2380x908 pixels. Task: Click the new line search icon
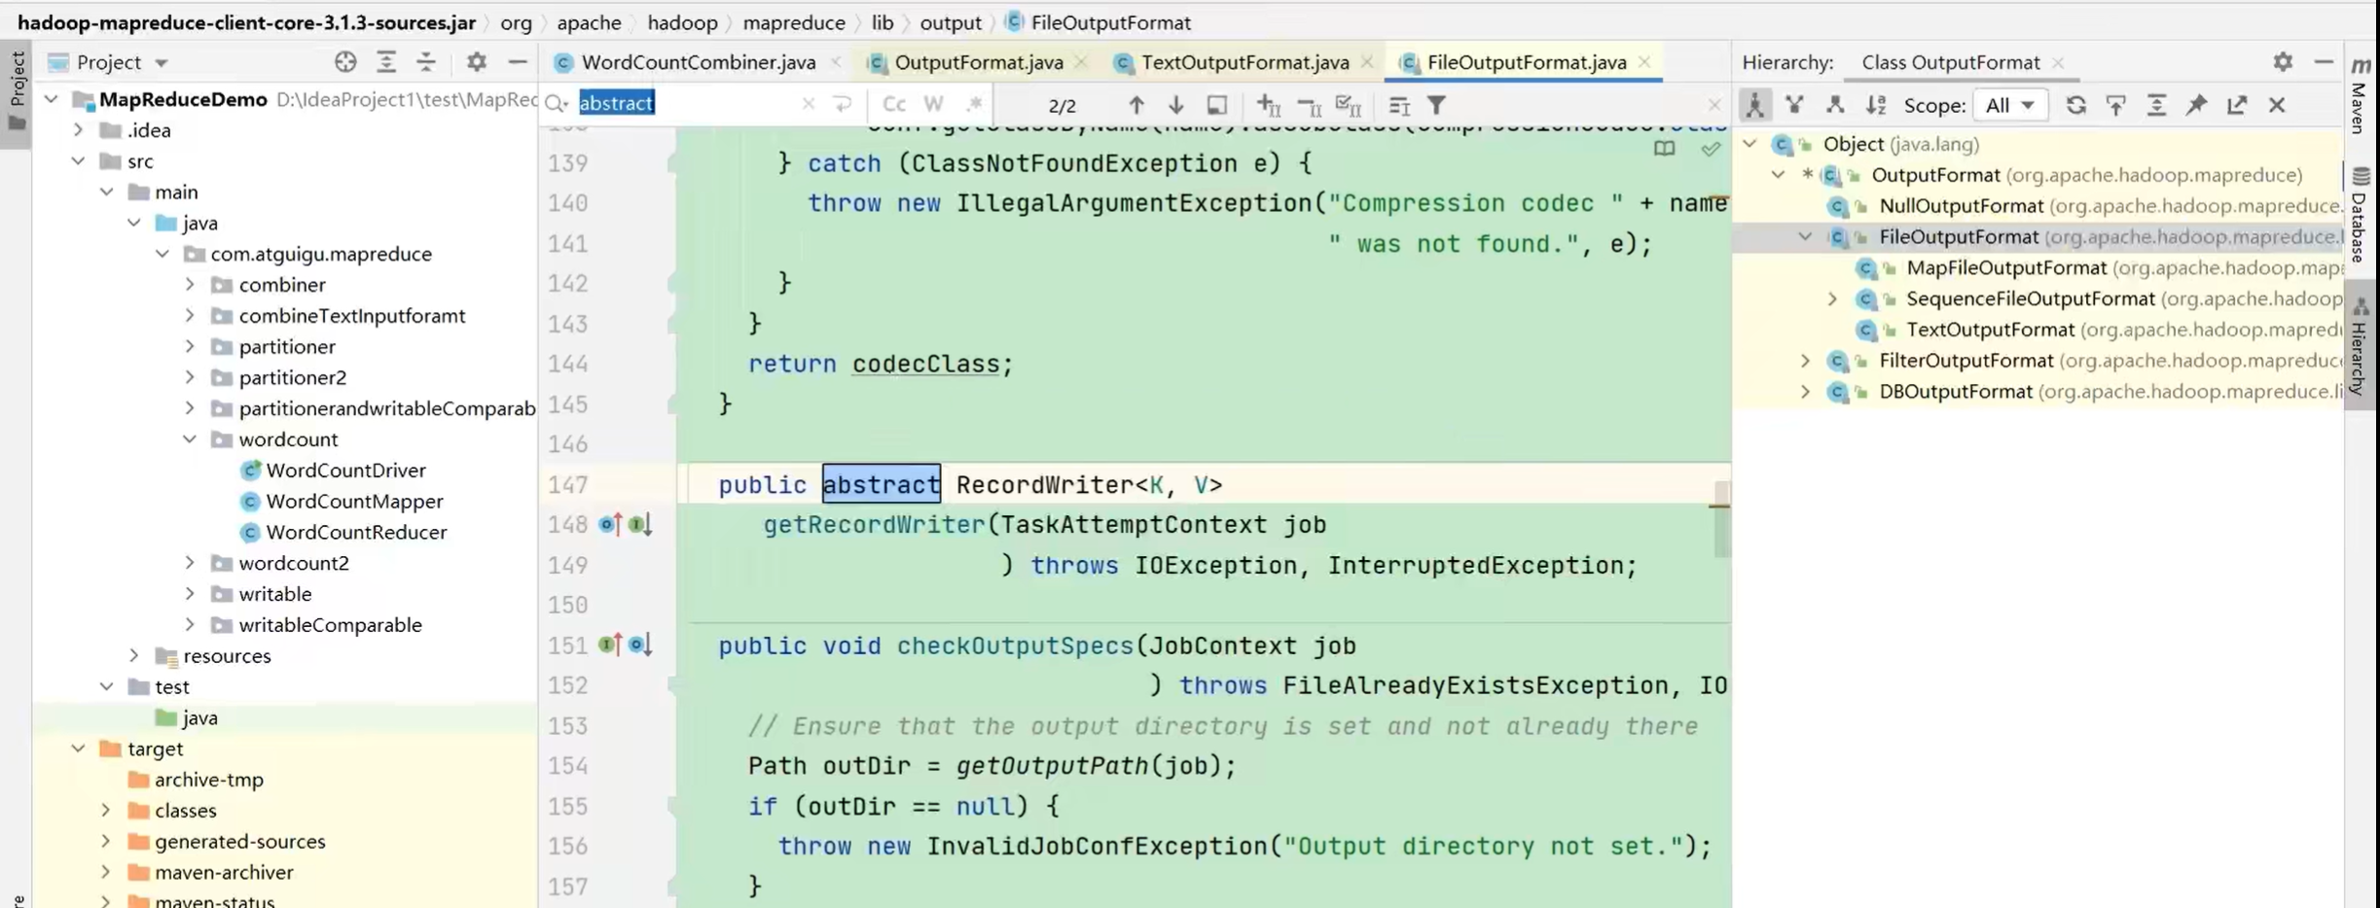pyautogui.click(x=843, y=104)
